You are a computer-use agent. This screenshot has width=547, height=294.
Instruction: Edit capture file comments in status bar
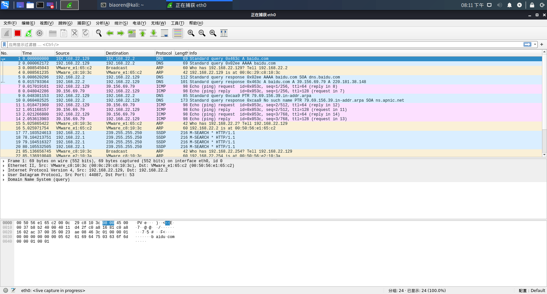[13, 290]
